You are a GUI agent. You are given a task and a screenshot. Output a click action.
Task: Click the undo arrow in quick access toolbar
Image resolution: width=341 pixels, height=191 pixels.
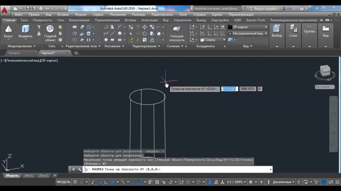[x=47, y=8]
